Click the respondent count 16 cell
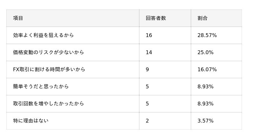This screenshot has height=139, width=254. (149, 35)
